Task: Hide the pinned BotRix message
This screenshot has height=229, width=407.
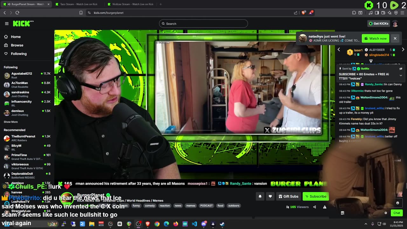Action: [x=401, y=69]
